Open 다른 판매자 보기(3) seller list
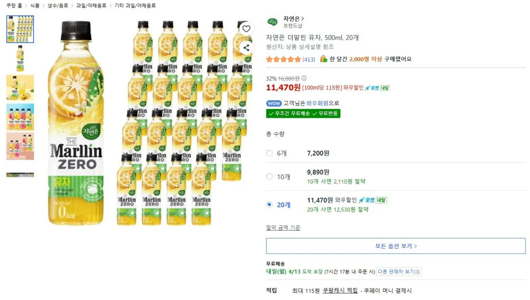This screenshot has height=300, width=530. pyautogui.click(x=399, y=271)
